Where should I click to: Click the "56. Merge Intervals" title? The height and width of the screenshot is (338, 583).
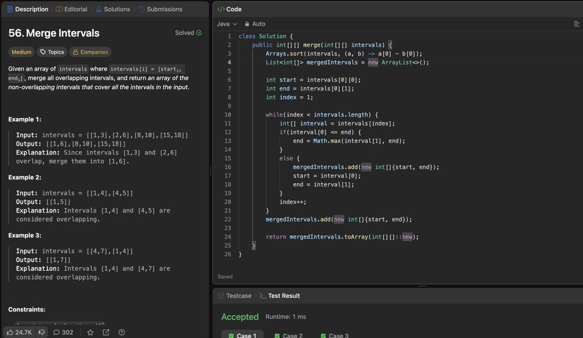54,33
